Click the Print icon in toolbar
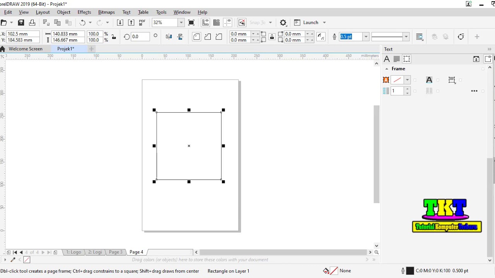 coord(32,23)
